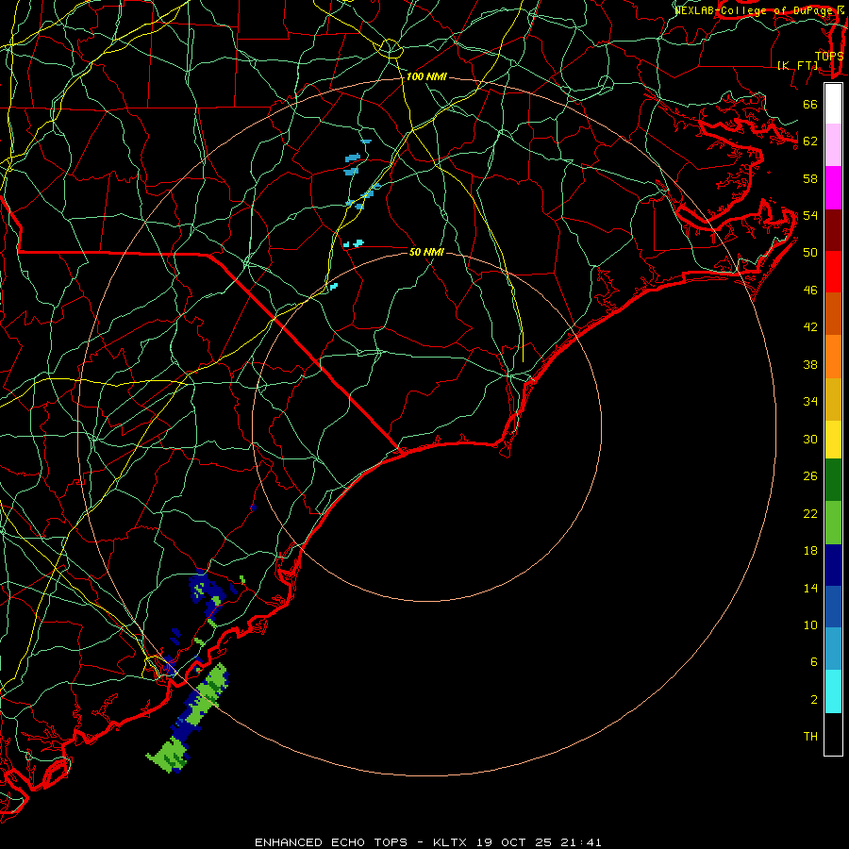Click the "TH" threshold label

pyautogui.click(x=810, y=737)
